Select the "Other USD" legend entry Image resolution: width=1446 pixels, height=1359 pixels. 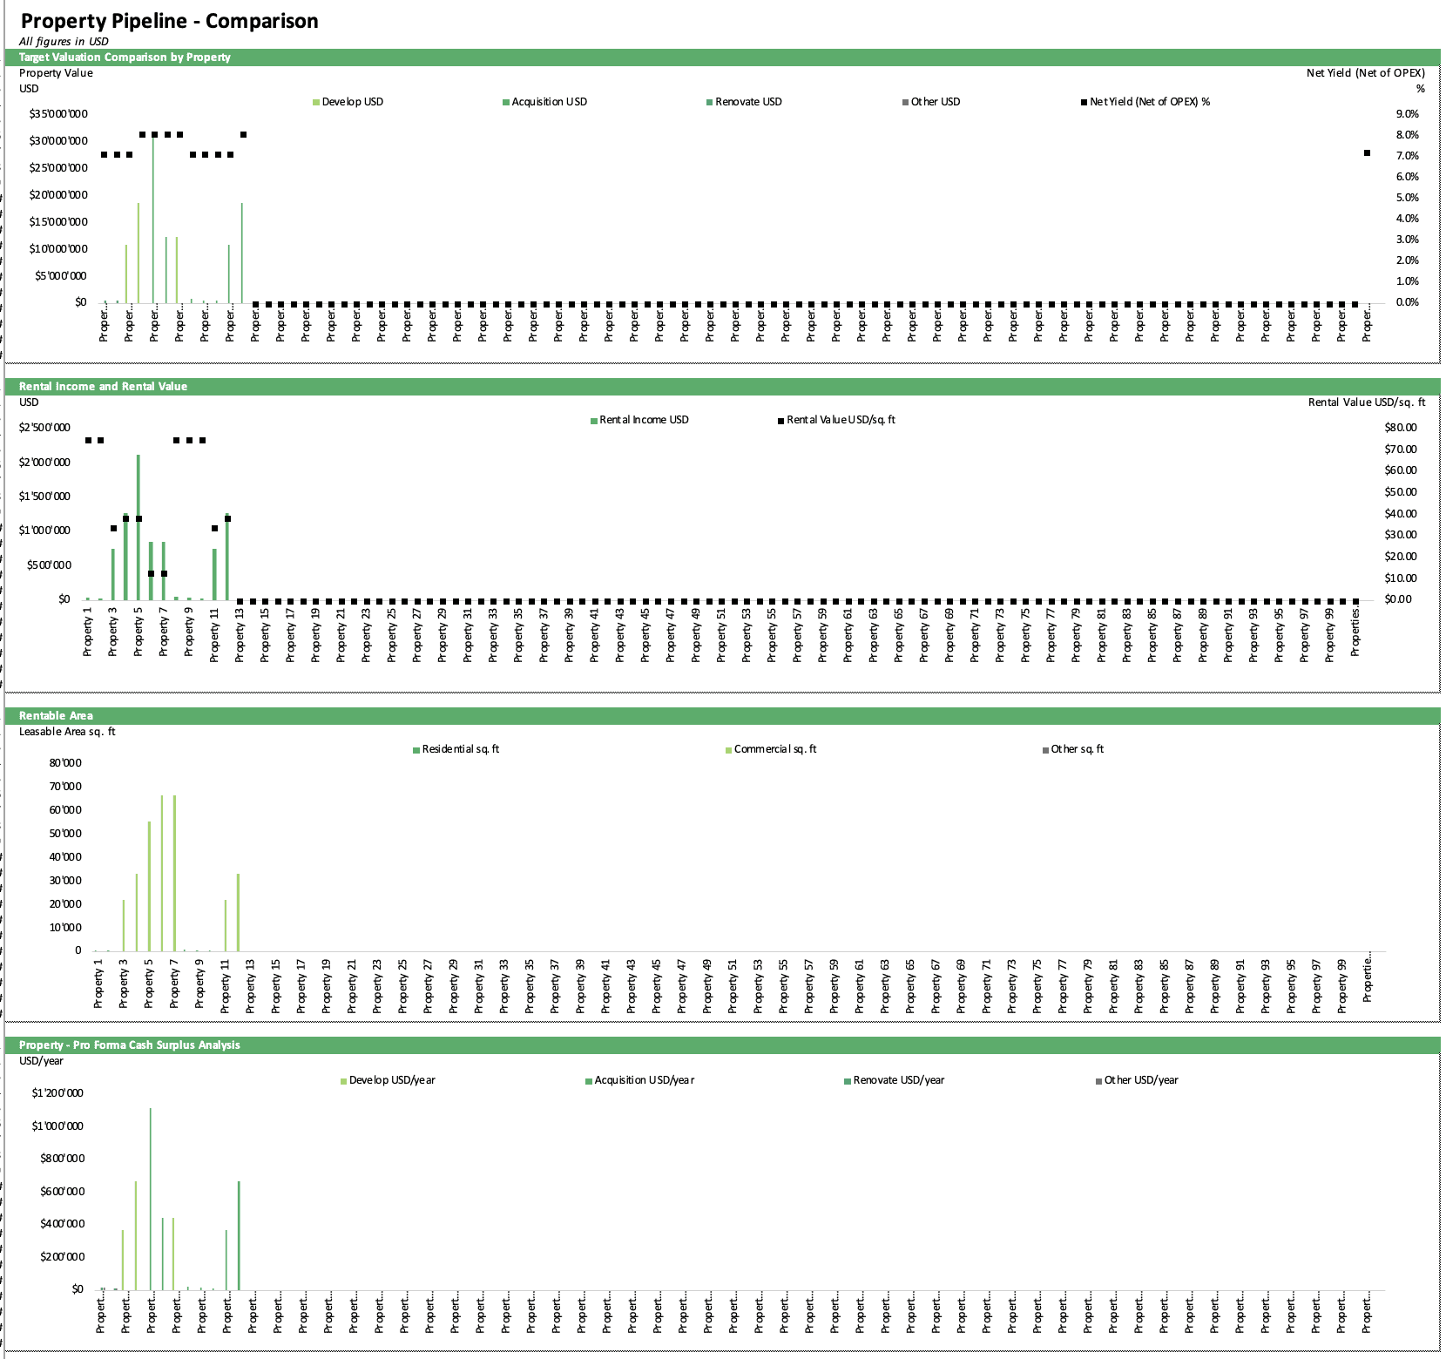931,102
